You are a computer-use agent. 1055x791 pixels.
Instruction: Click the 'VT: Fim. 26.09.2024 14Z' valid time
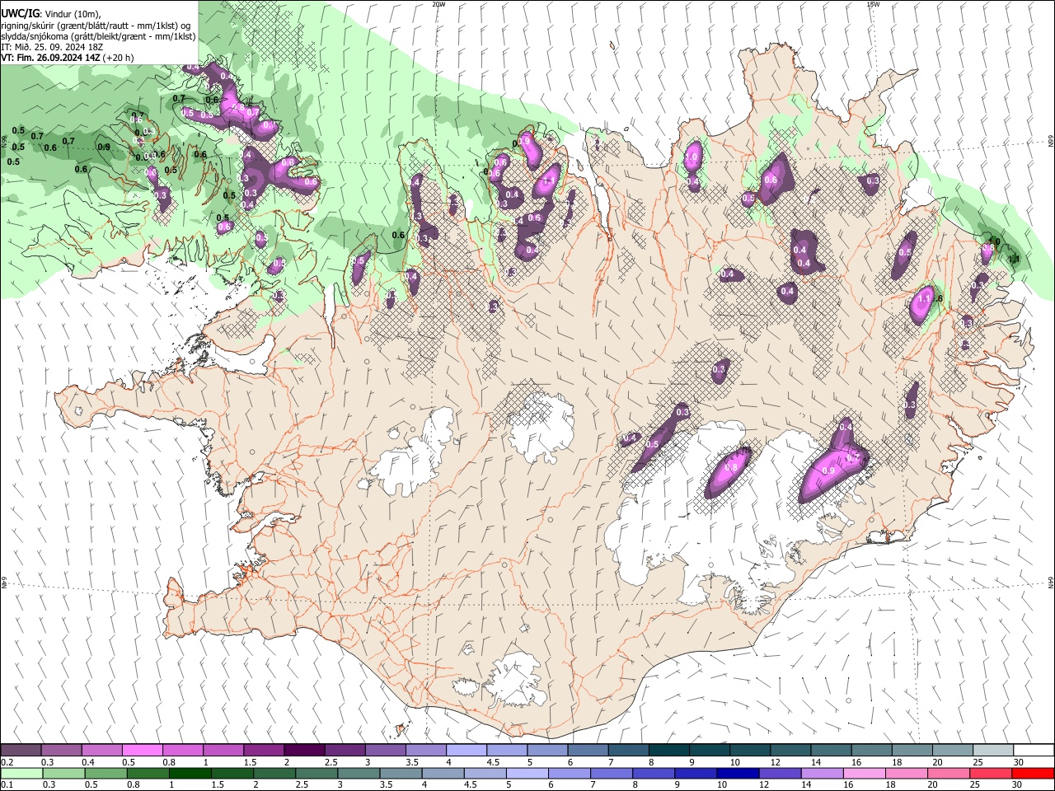(x=51, y=58)
